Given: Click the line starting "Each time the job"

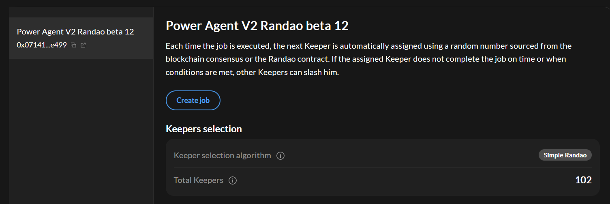Looking at the screenshot, I should [x=368, y=46].
